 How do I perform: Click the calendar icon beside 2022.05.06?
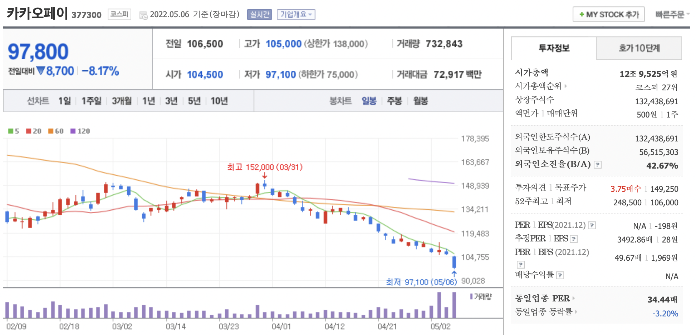click(x=143, y=15)
